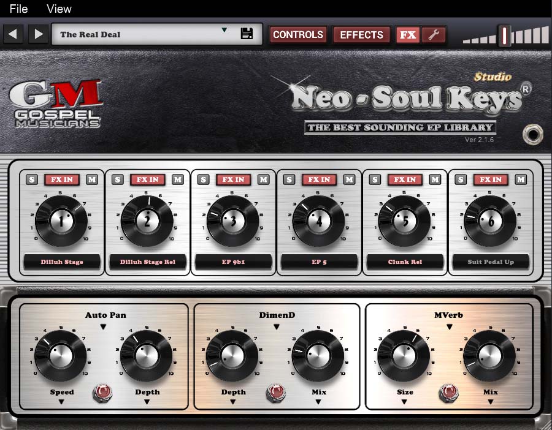Click the DimenD Depth knob
Image resolution: width=552 pixels, height=430 pixels.
(x=232, y=356)
